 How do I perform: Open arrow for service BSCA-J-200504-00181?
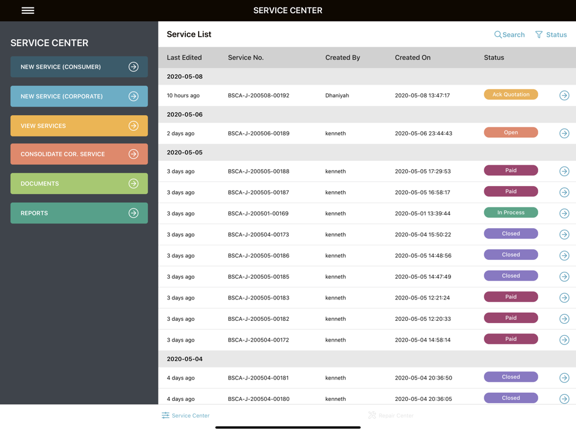[x=564, y=378]
